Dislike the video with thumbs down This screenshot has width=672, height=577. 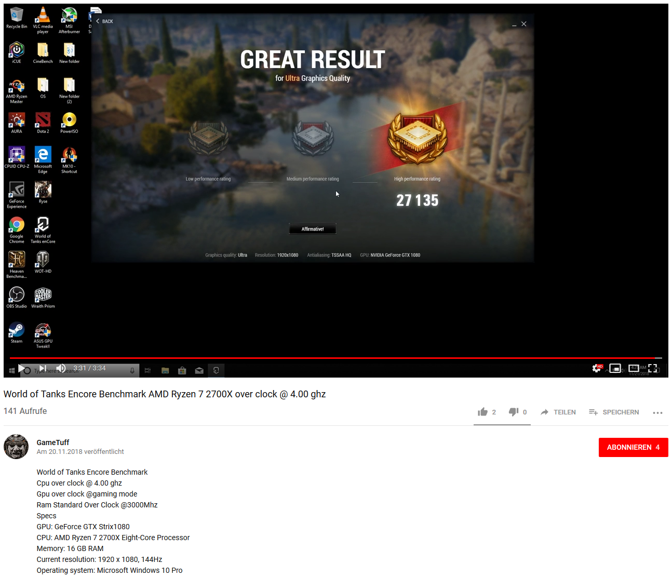pyautogui.click(x=518, y=412)
